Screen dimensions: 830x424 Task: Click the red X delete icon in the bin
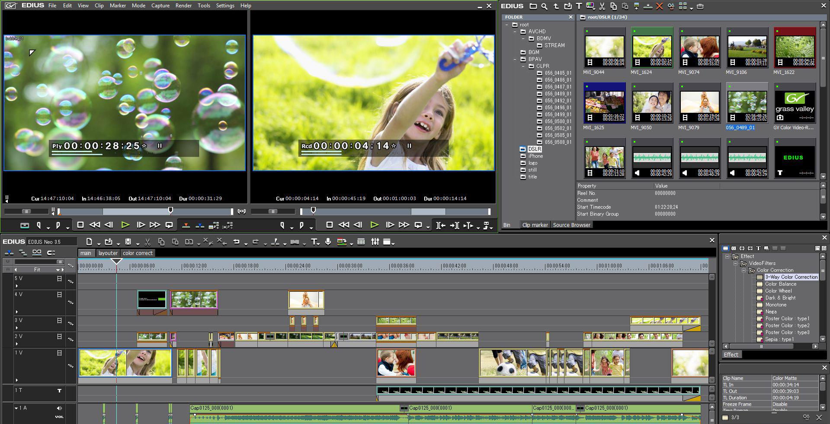coord(659,6)
